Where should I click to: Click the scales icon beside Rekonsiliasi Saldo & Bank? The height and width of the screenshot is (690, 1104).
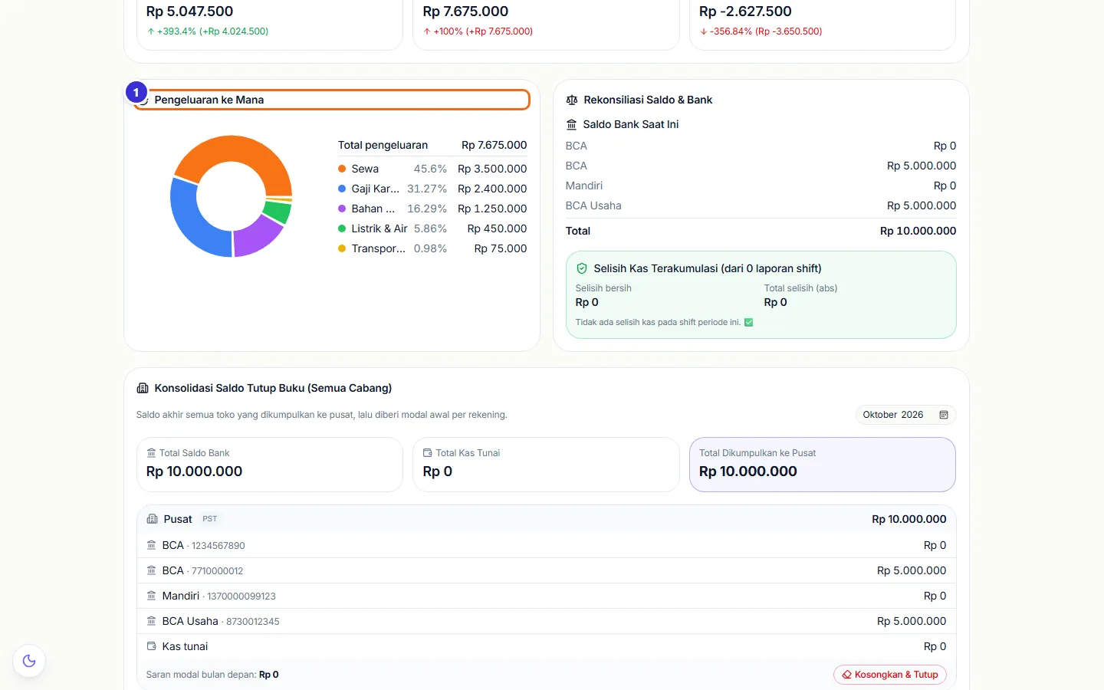click(x=572, y=100)
